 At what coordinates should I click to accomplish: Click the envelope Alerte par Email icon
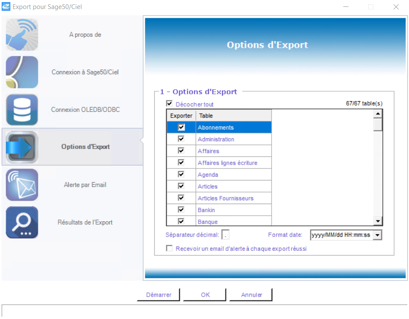[x=22, y=185]
